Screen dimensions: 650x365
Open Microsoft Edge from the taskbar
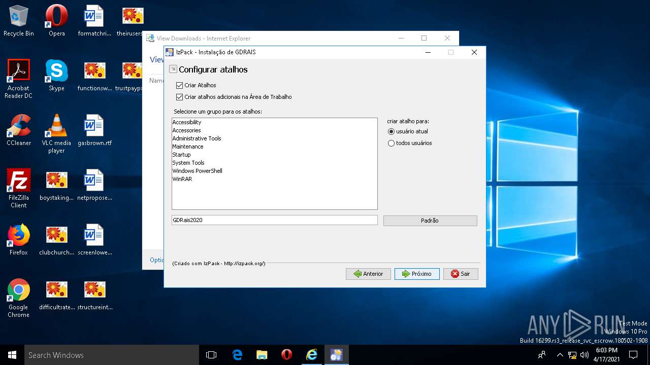click(237, 355)
